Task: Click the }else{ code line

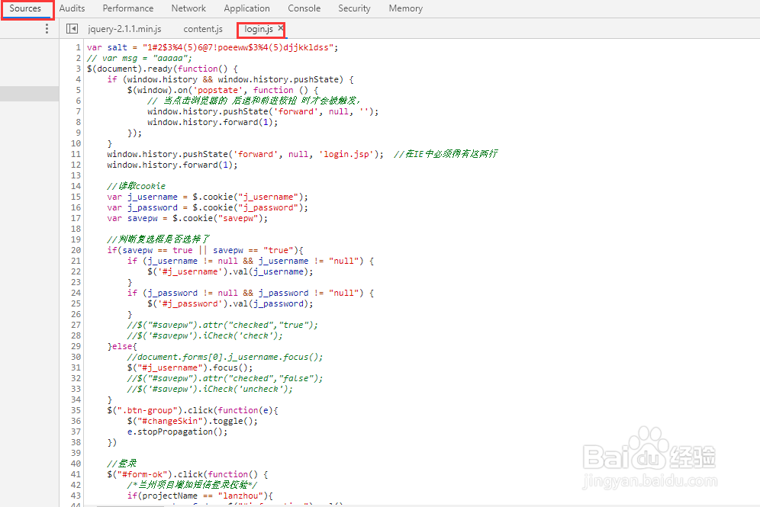Action: [x=122, y=346]
